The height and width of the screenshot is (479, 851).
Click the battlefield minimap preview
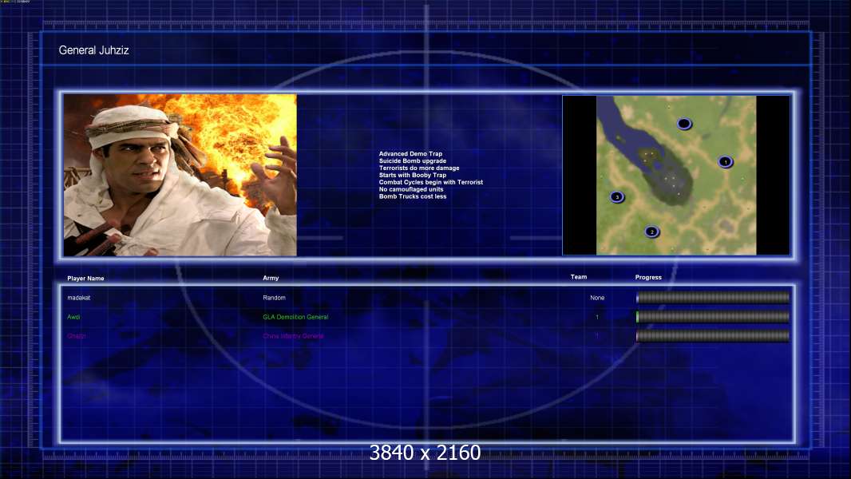[676, 175]
